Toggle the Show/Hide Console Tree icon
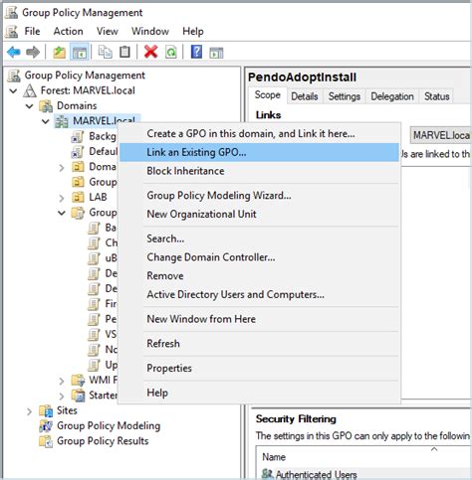This screenshot has height=480, width=472. (80, 52)
